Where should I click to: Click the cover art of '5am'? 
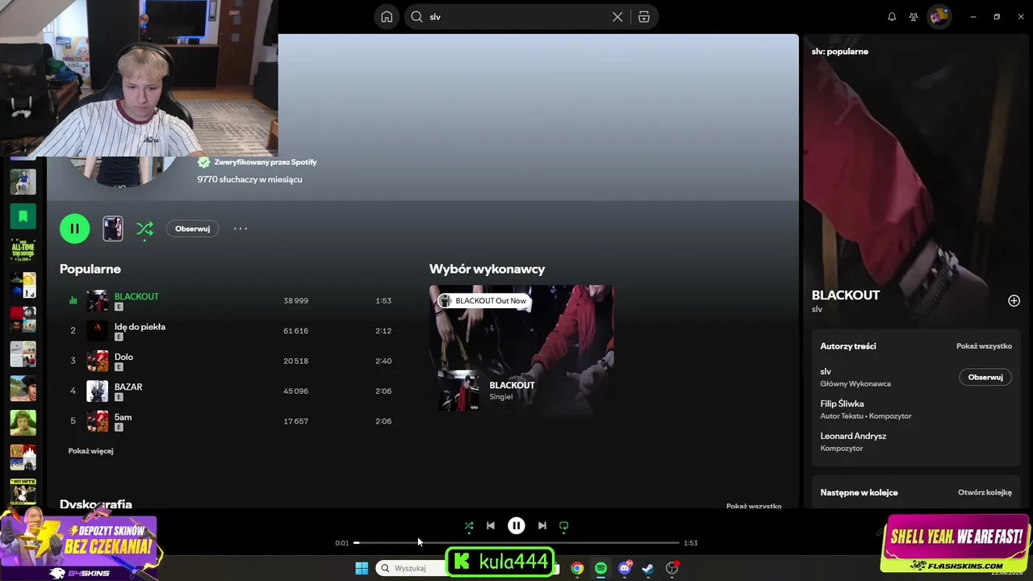click(x=97, y=421)
